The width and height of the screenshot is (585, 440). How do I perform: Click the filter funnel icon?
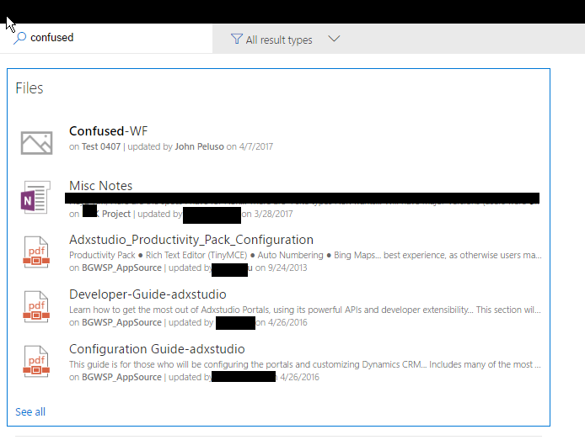pyautogui.click(x=237, y=39)
